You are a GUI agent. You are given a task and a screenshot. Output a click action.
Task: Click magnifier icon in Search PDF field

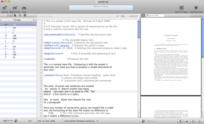[148, 16]
